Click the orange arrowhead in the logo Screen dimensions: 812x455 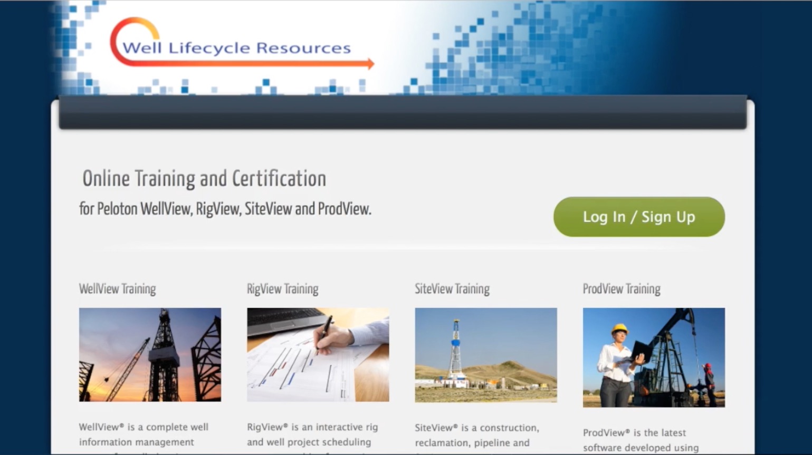[370, 64]
